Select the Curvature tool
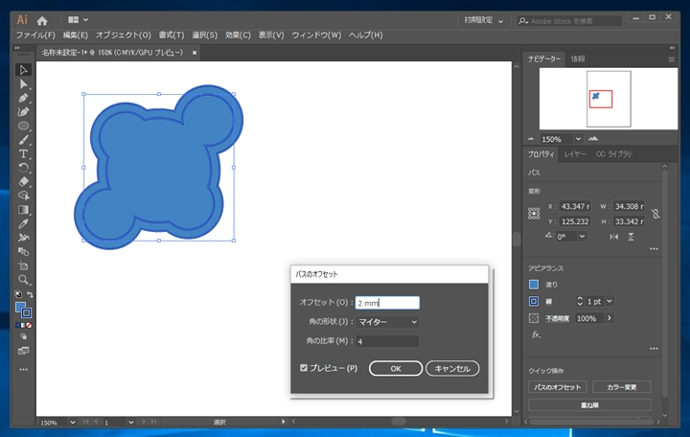This screenshot has height=437, width=690. [23, 112]
